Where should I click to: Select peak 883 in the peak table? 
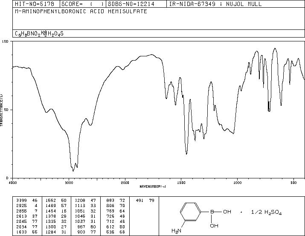(x=110, y=201)
